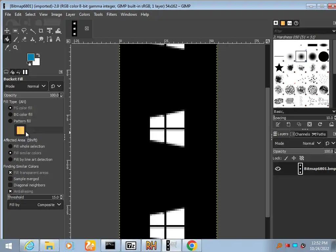Edit the selected brush
336x252 pixels.
pos(278,124)
